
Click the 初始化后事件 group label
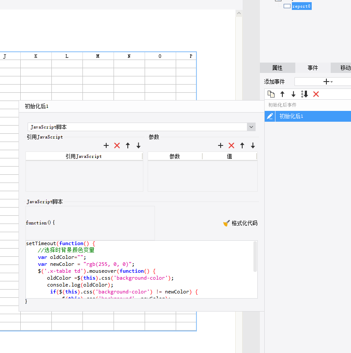282,105
